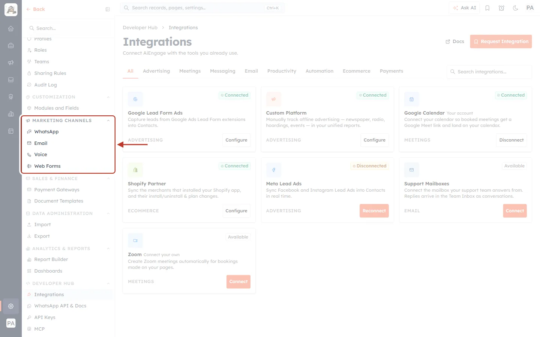Switch to the Advertising tab
Screen dimensions: 540x337
pyautogui.click(x=156, y=71)
